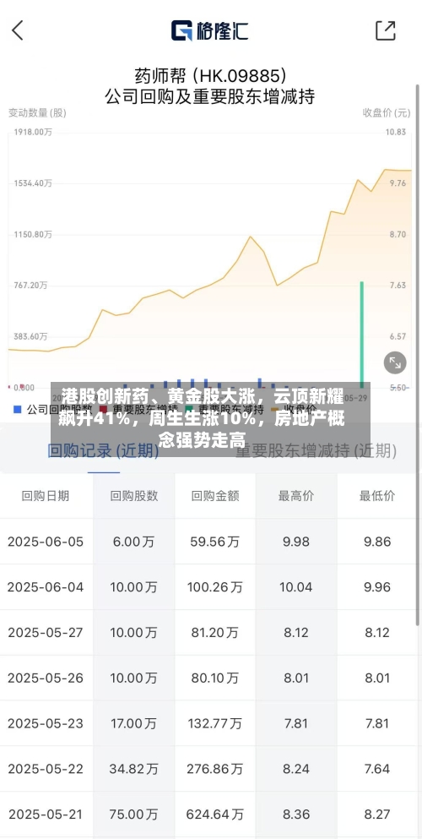
Task: Open the share icon at top right
Action: point(385,30)
